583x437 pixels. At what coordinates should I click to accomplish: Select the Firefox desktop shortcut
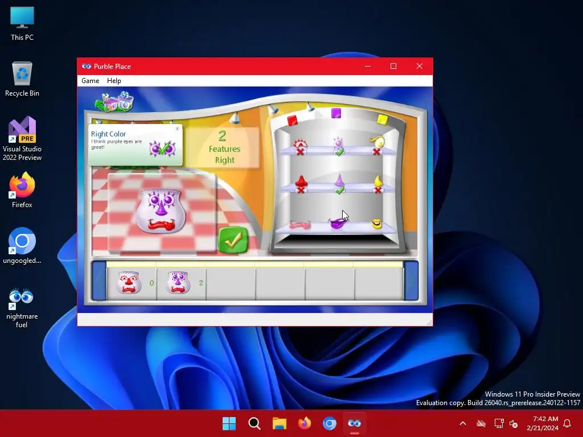22,190
